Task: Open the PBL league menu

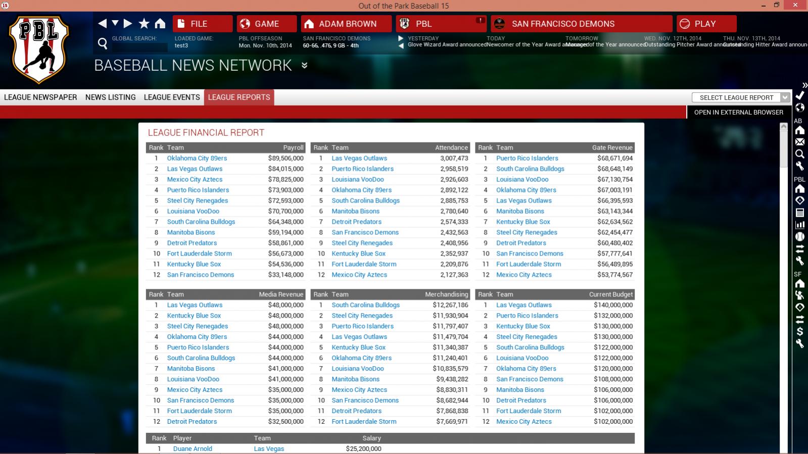Action: (x=441, y=24)
